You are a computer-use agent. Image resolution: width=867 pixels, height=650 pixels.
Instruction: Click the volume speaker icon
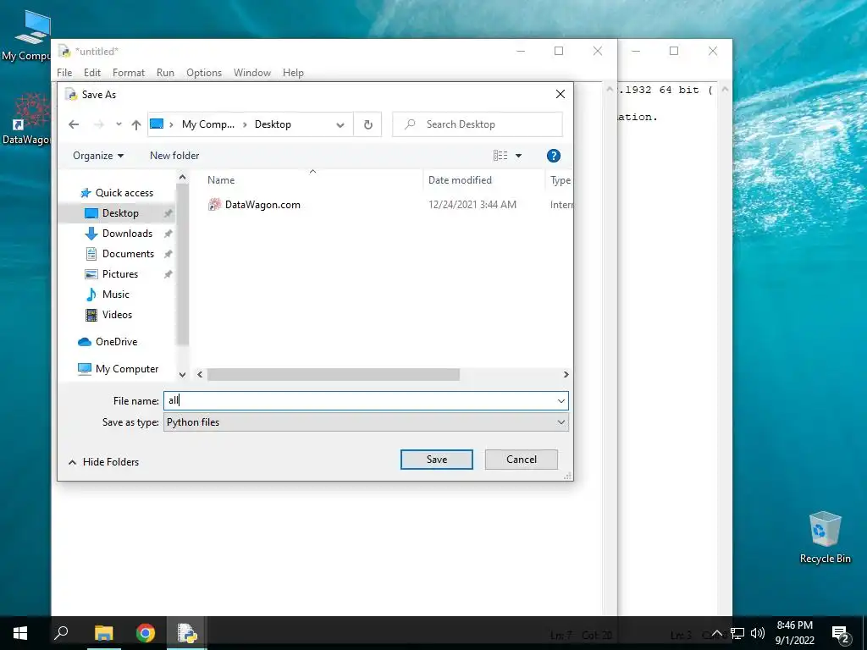pos(758,633)
